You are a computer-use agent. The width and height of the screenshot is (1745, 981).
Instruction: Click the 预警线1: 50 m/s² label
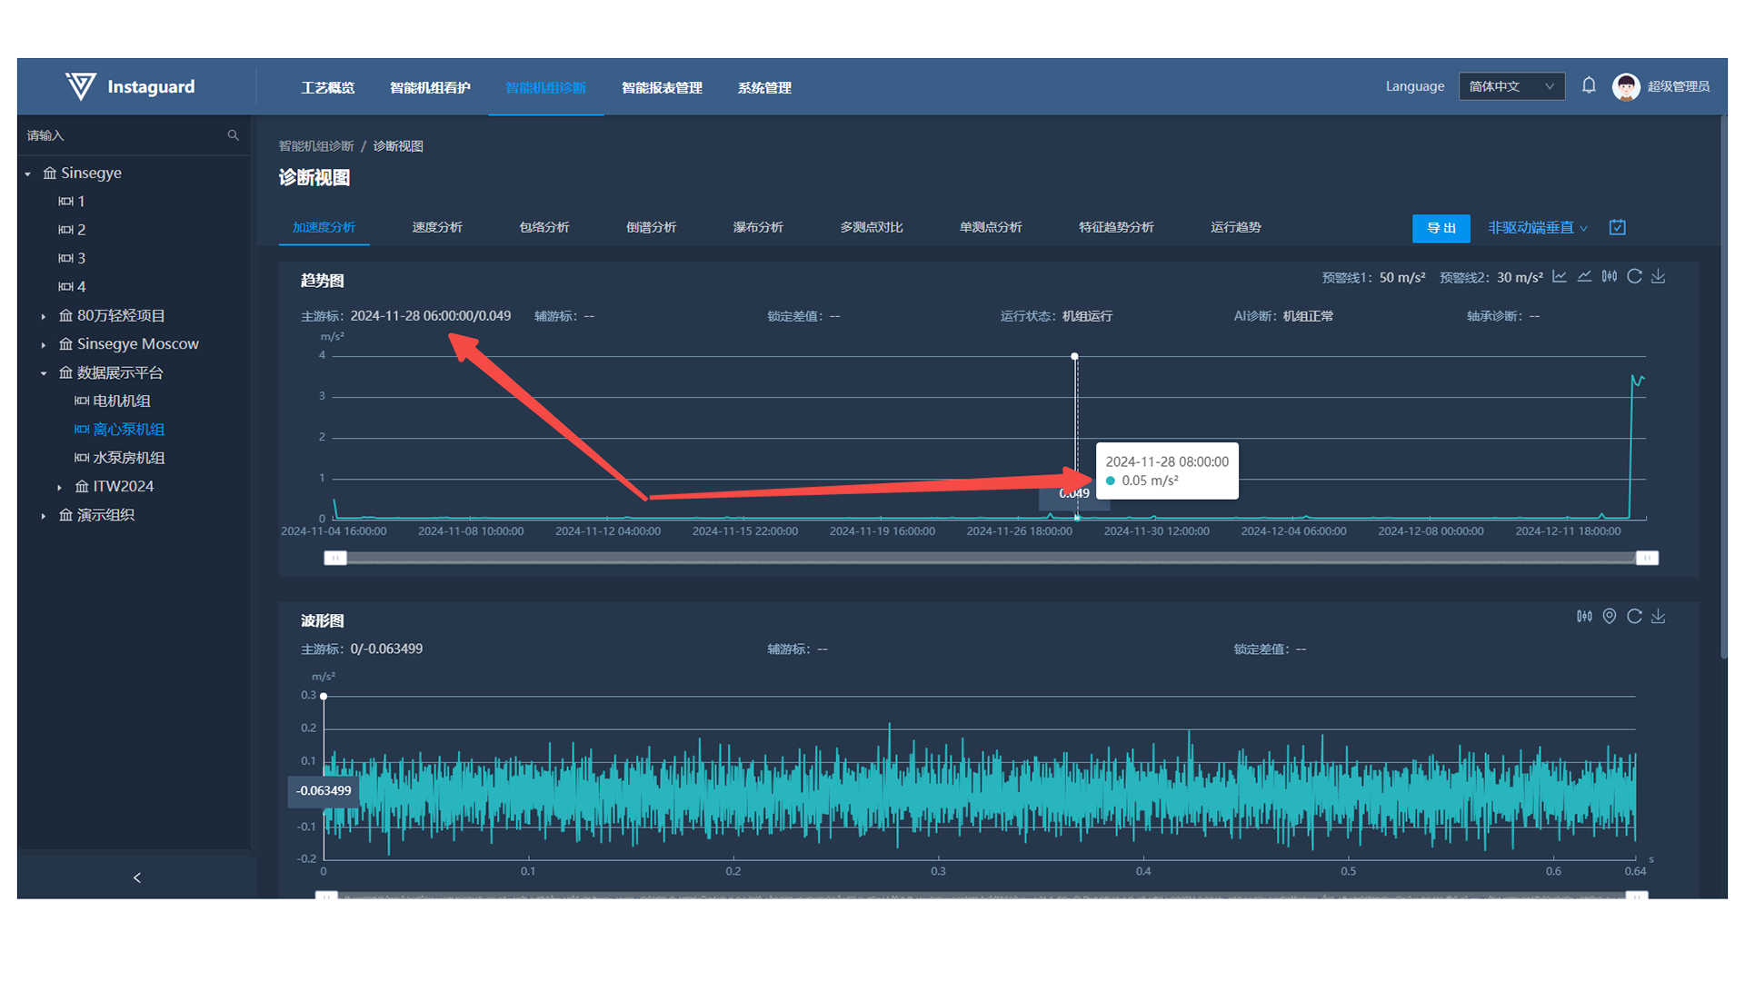[x=1373, y=277]
